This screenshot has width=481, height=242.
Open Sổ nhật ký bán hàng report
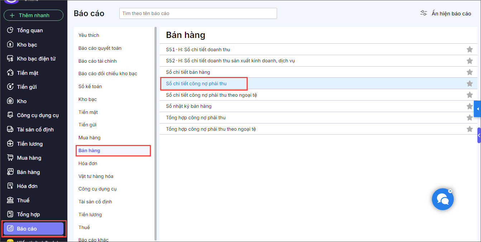(189, 106)
